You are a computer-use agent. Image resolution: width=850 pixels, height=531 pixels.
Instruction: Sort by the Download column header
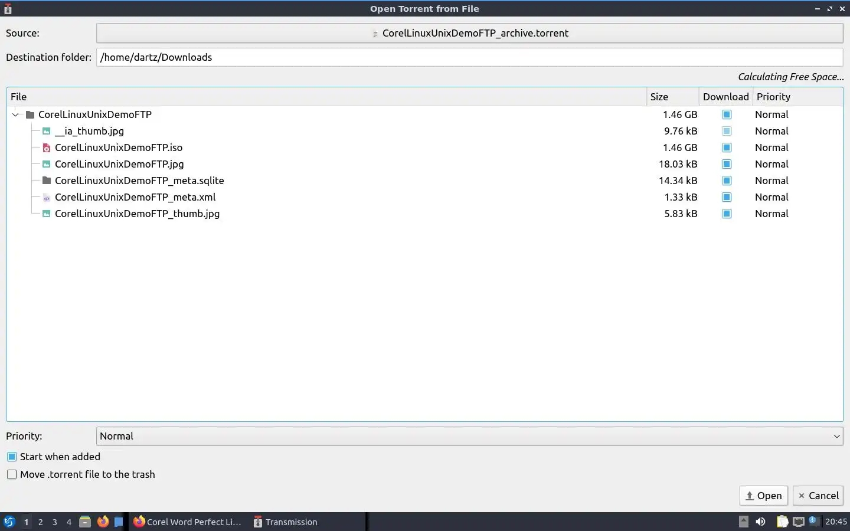click(726, 97)
